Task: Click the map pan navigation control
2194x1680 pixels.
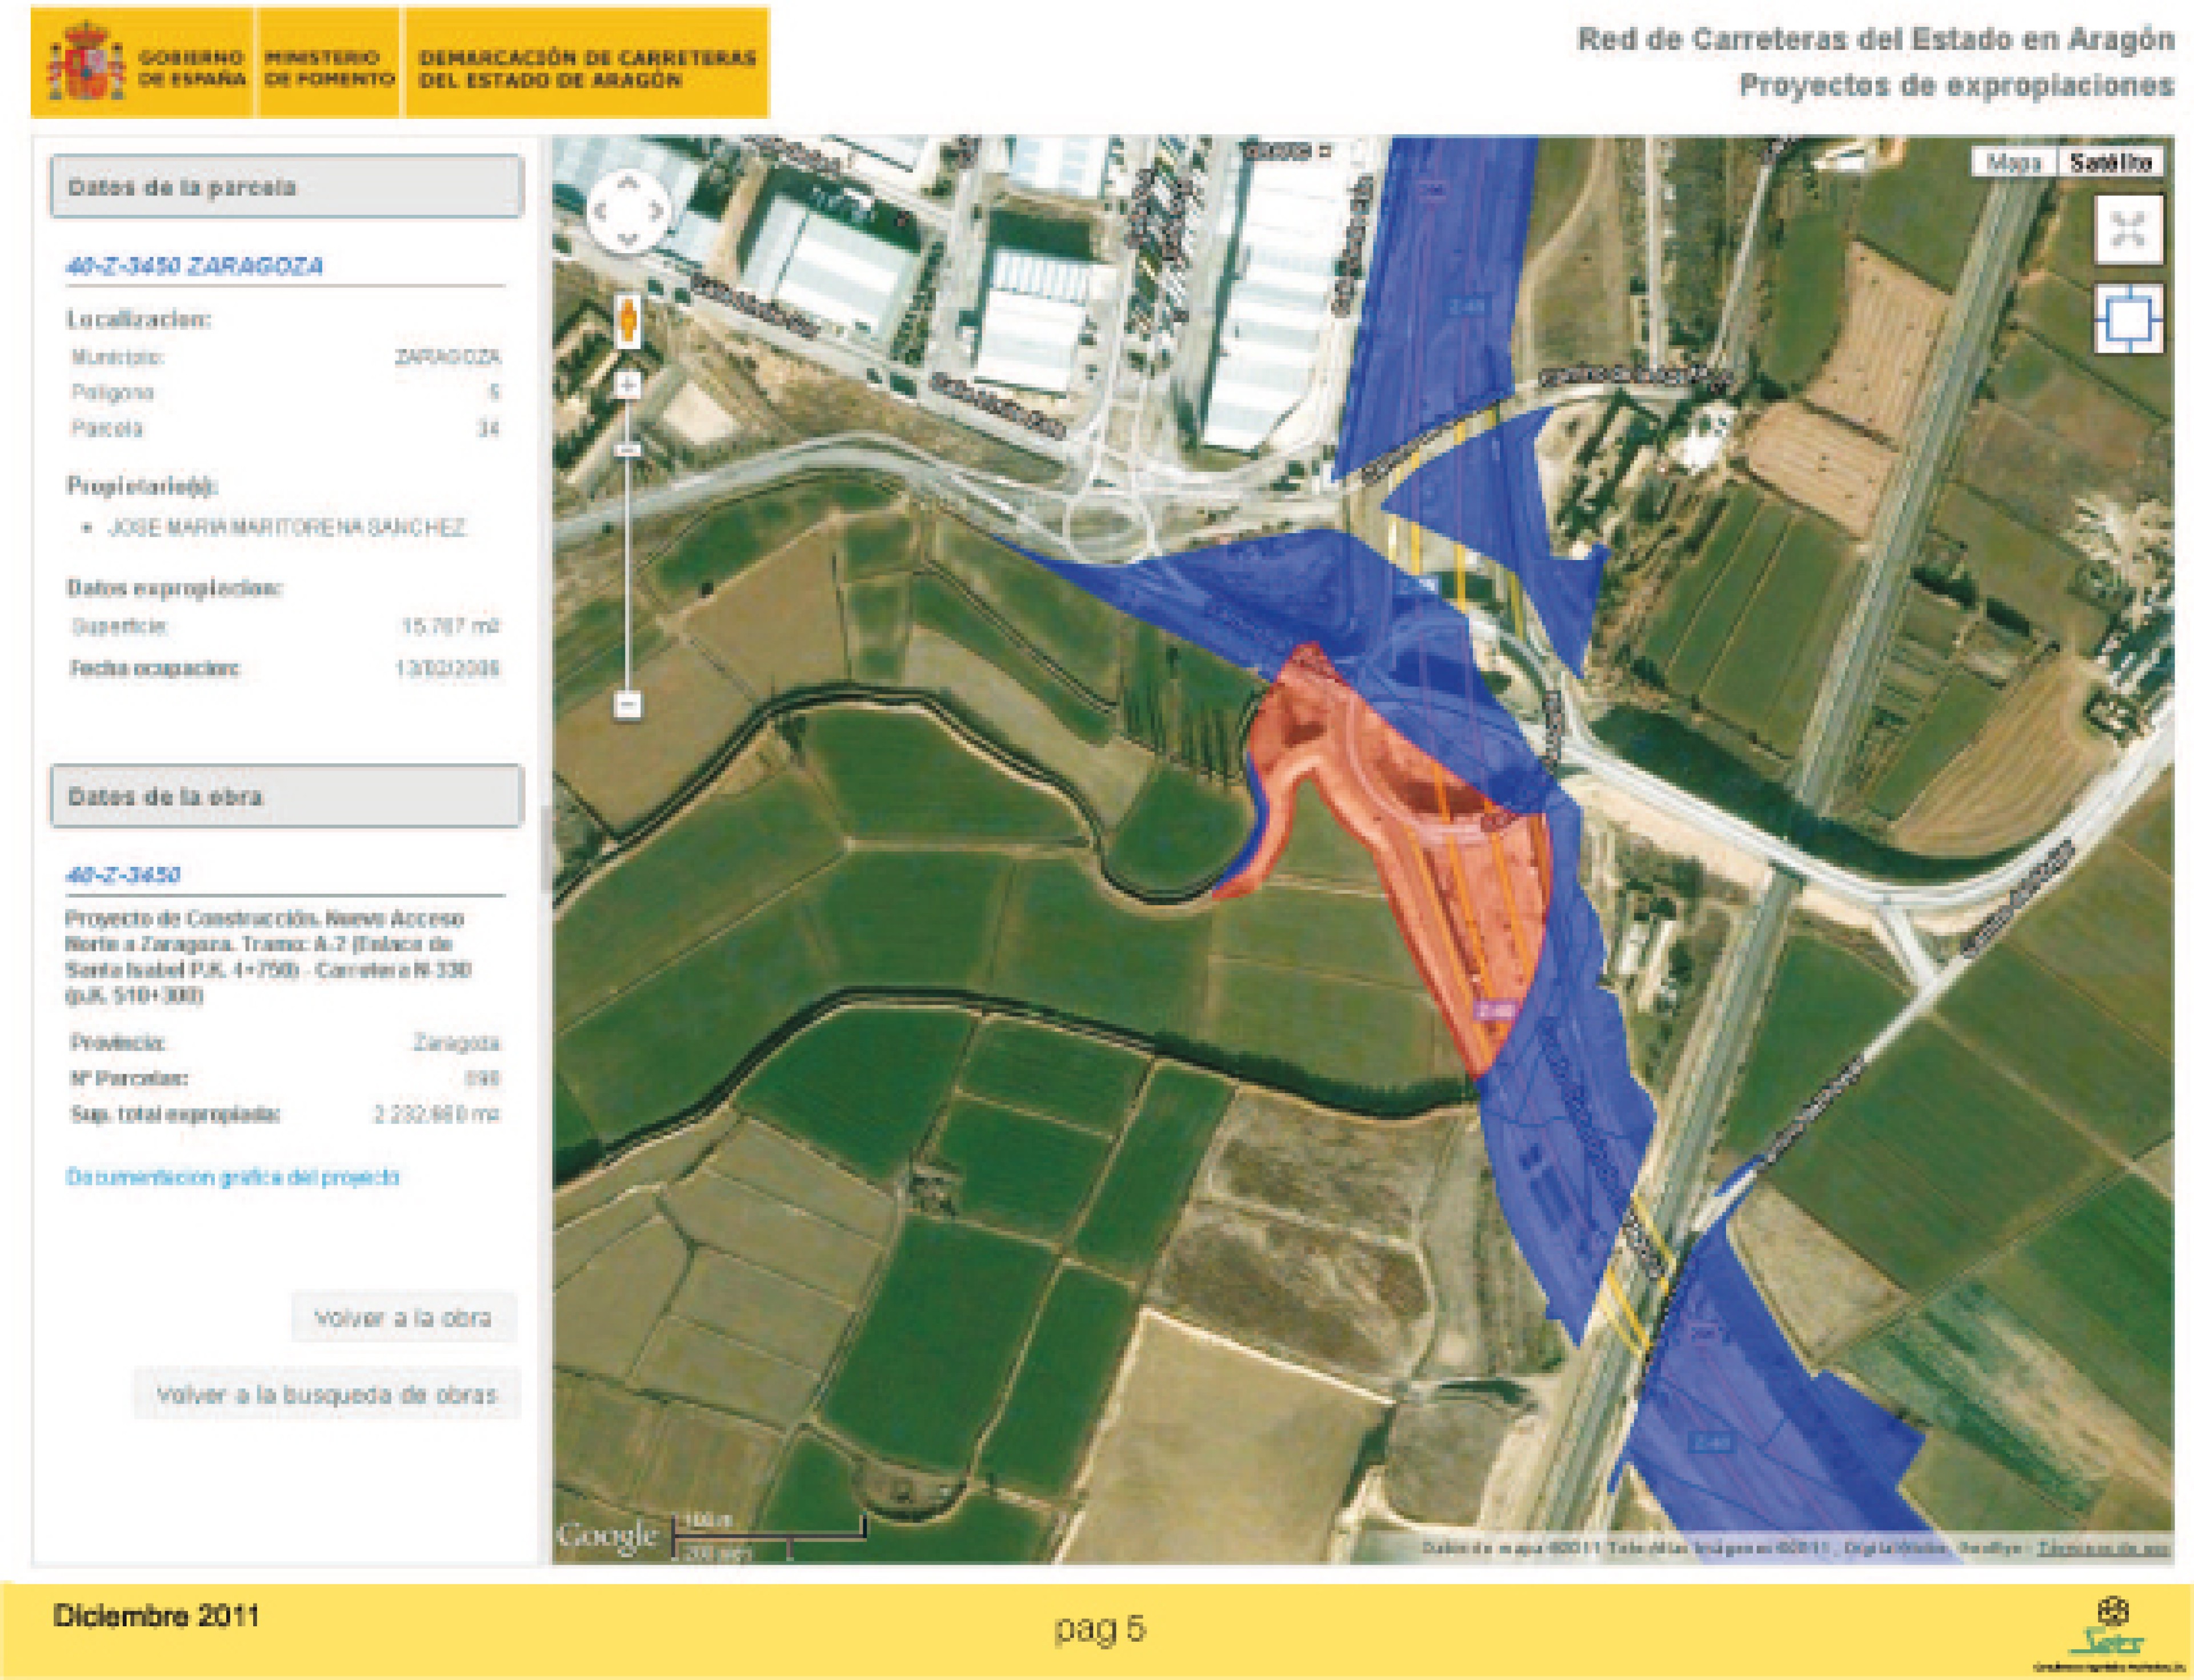Action: tap(627, 211)
